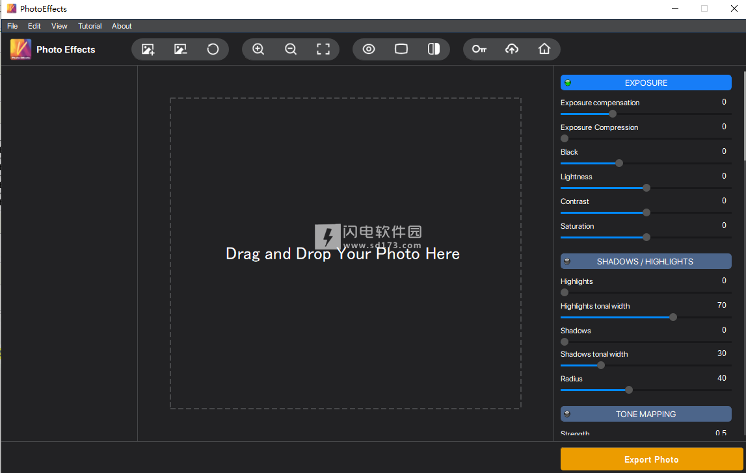Click the Highlights slider handle

(565, 292)
